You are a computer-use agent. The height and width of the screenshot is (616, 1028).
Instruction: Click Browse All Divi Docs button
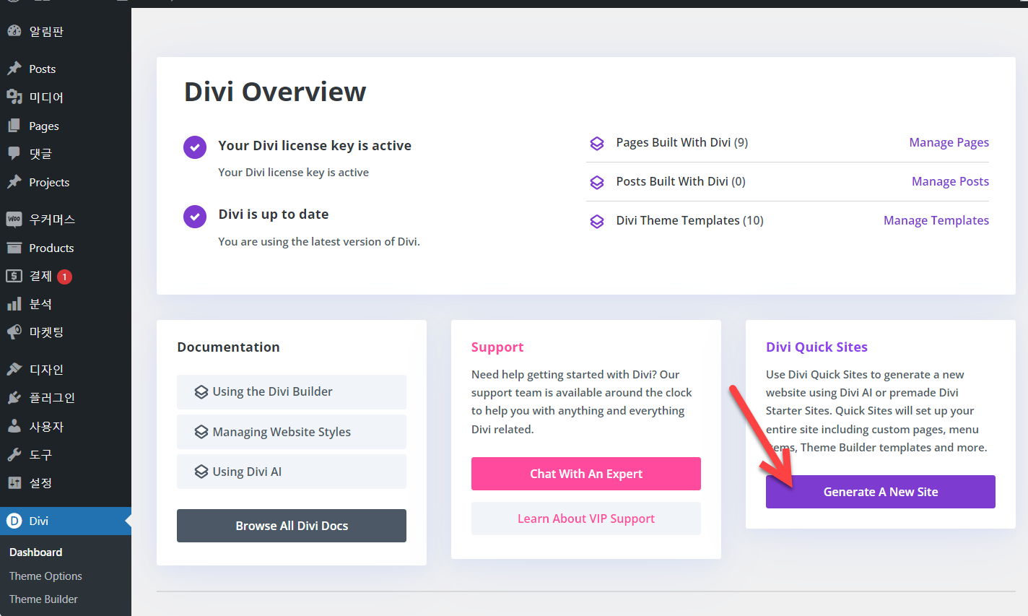pyautogui.click(x=292, y=526)
